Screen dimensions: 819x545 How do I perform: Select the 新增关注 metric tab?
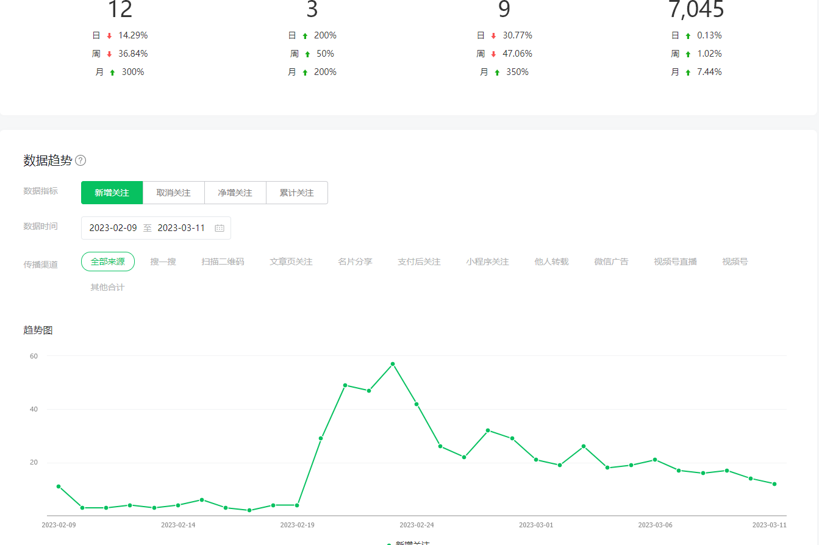tap(112, 193)
